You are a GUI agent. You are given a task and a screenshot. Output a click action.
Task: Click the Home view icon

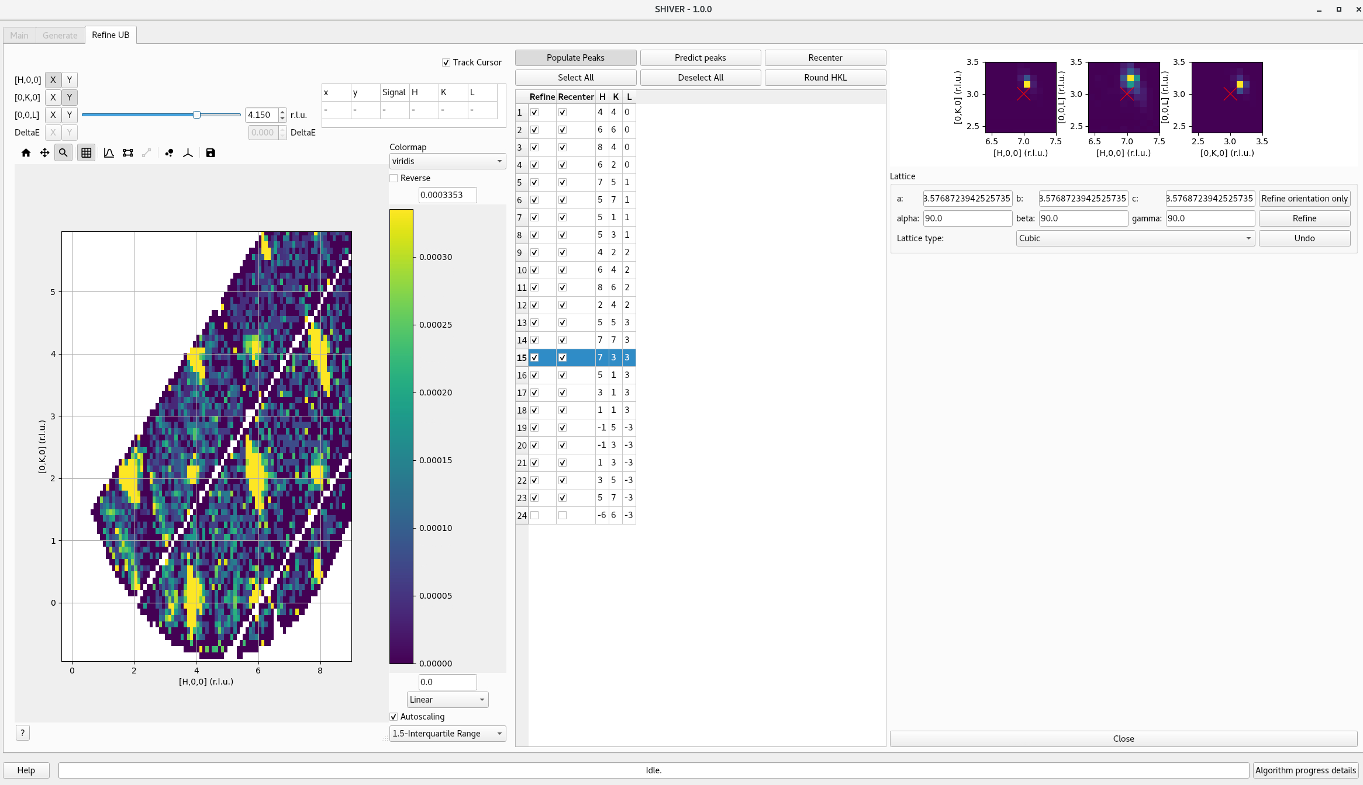(x=26, y=152)
